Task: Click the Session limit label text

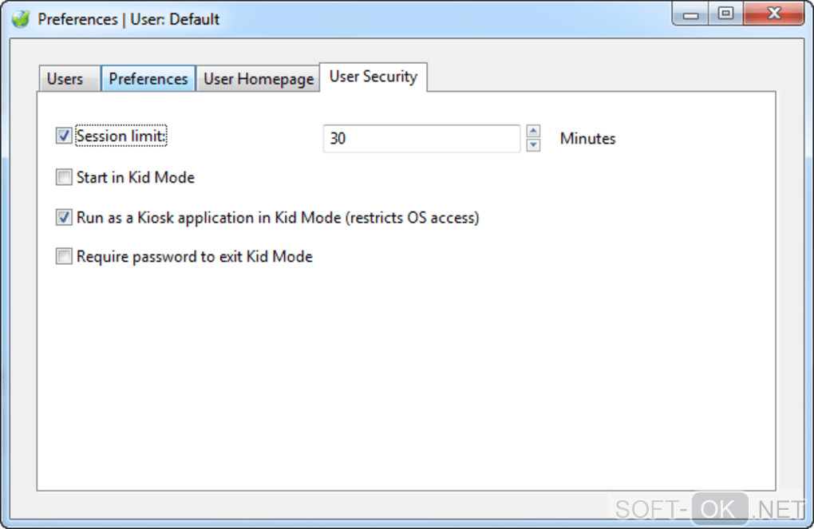Action: [x=121, y=136]
